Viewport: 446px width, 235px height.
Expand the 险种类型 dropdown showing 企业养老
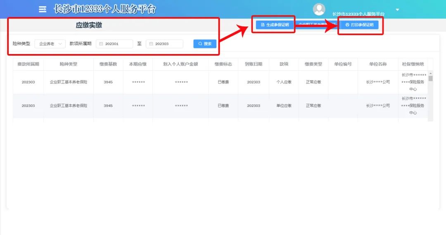pyautogui.click(x=50, y=44)
